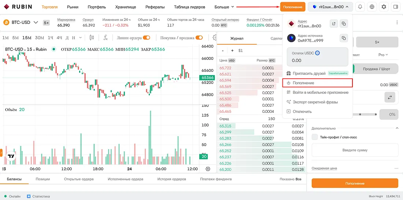The width and height of the screenshot is (403, 200).
Task: Copy the source address 0xA97E...c999
Action: [344, 38]
